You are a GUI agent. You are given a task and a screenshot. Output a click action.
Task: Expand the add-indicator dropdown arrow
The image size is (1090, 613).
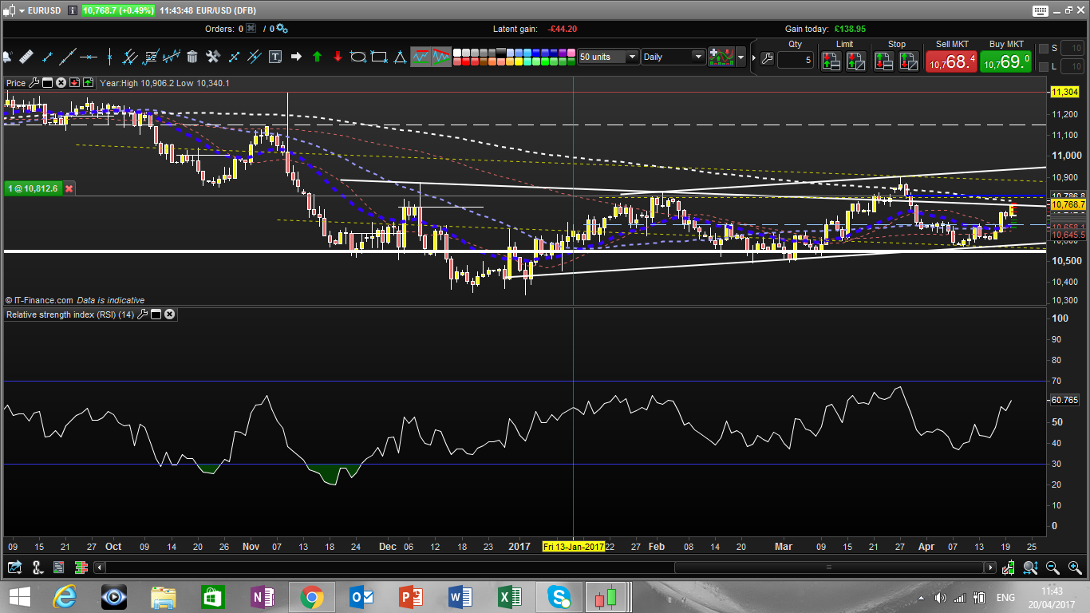[741, 57]
